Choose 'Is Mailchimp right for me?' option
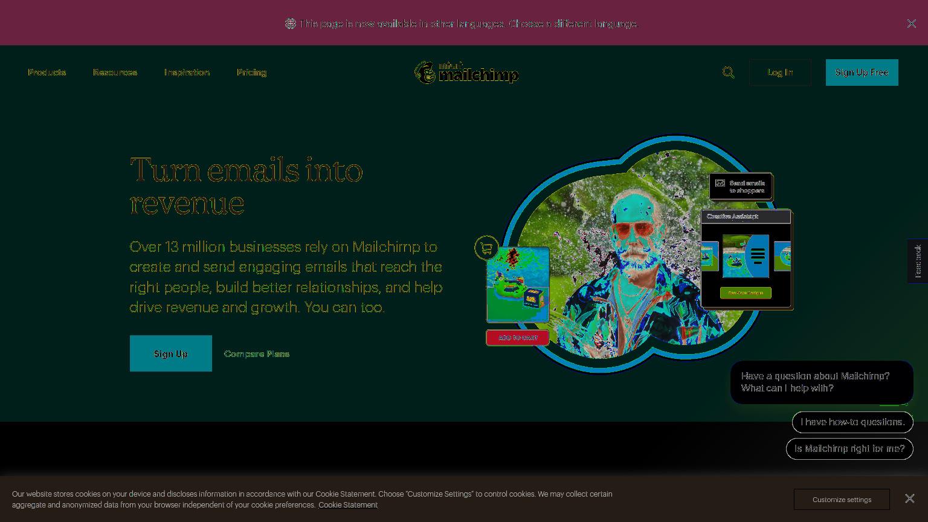Viewport: 928px width, 522px height. point(849,449)
